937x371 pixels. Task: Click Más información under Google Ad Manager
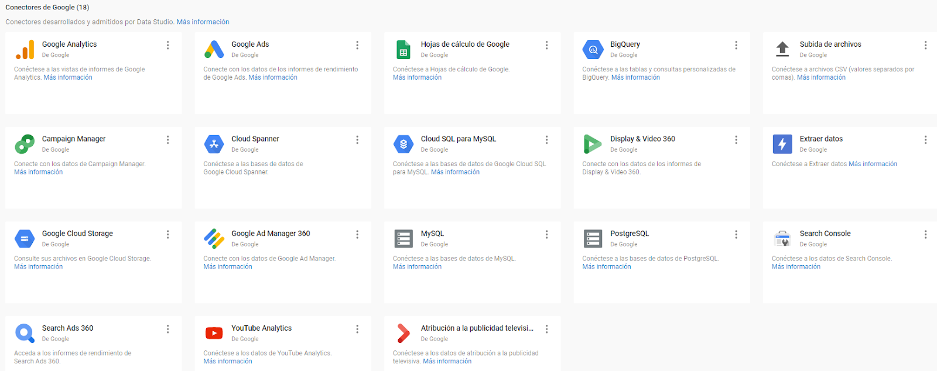(x=228, y=266)
